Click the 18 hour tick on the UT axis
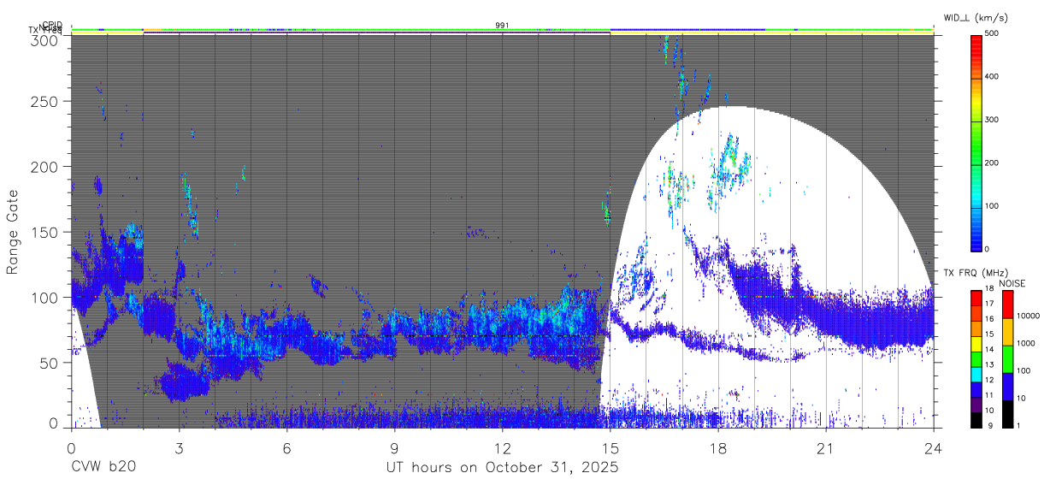1050x485 pixels. pyautogui.click(x=717, y=447)
